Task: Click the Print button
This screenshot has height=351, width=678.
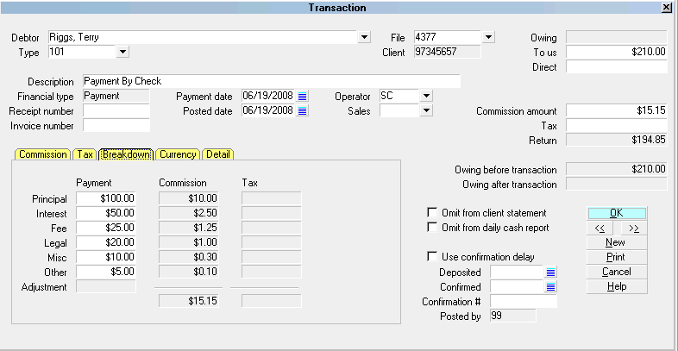Action: point(616,257)
